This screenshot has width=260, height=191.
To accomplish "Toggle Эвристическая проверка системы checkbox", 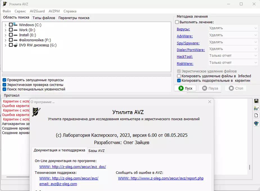I will (4, 85).
